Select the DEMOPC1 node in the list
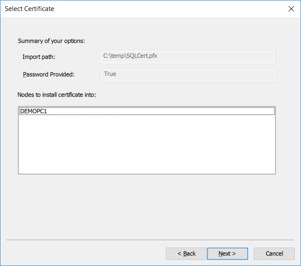 pyautogui.click(x=34, y=112)
